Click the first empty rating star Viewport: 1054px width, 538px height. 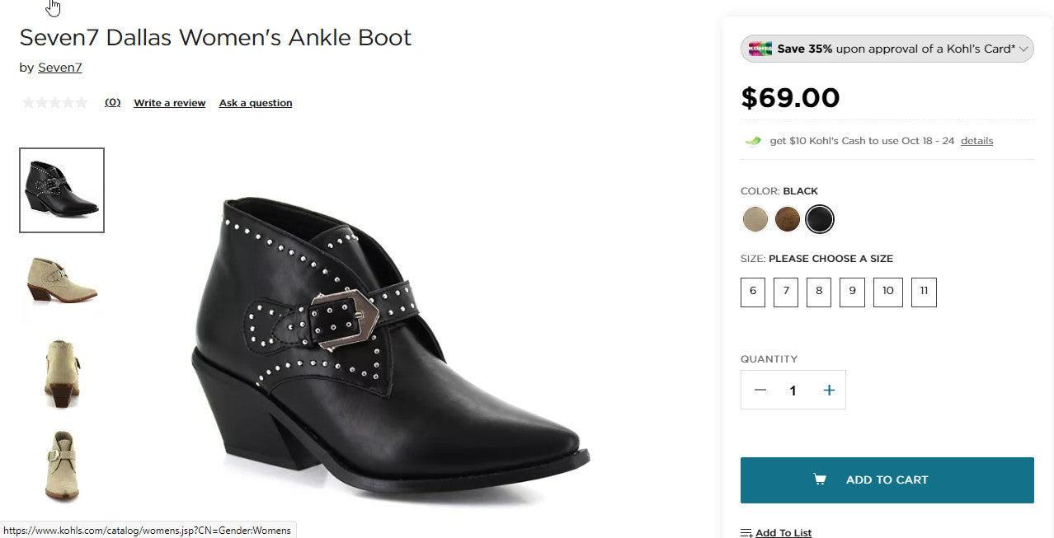pyautogui.click(x=30, y=101)
